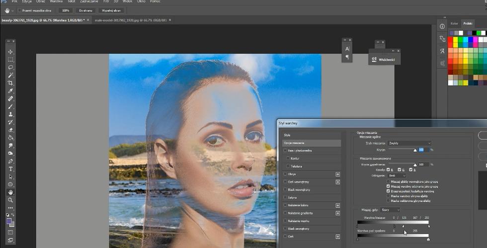
Task: Enable the Cień wewnętrzny checkbox
Action: (285, 182)
